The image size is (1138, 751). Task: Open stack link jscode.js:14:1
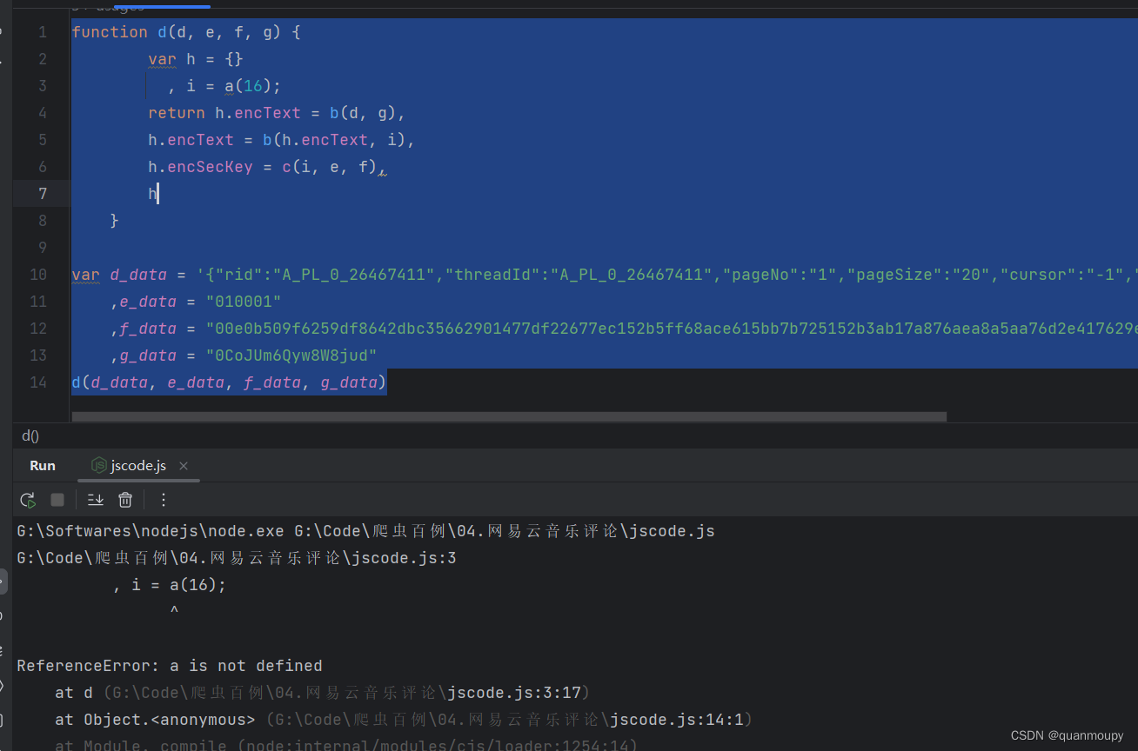(x=678, y=720)
